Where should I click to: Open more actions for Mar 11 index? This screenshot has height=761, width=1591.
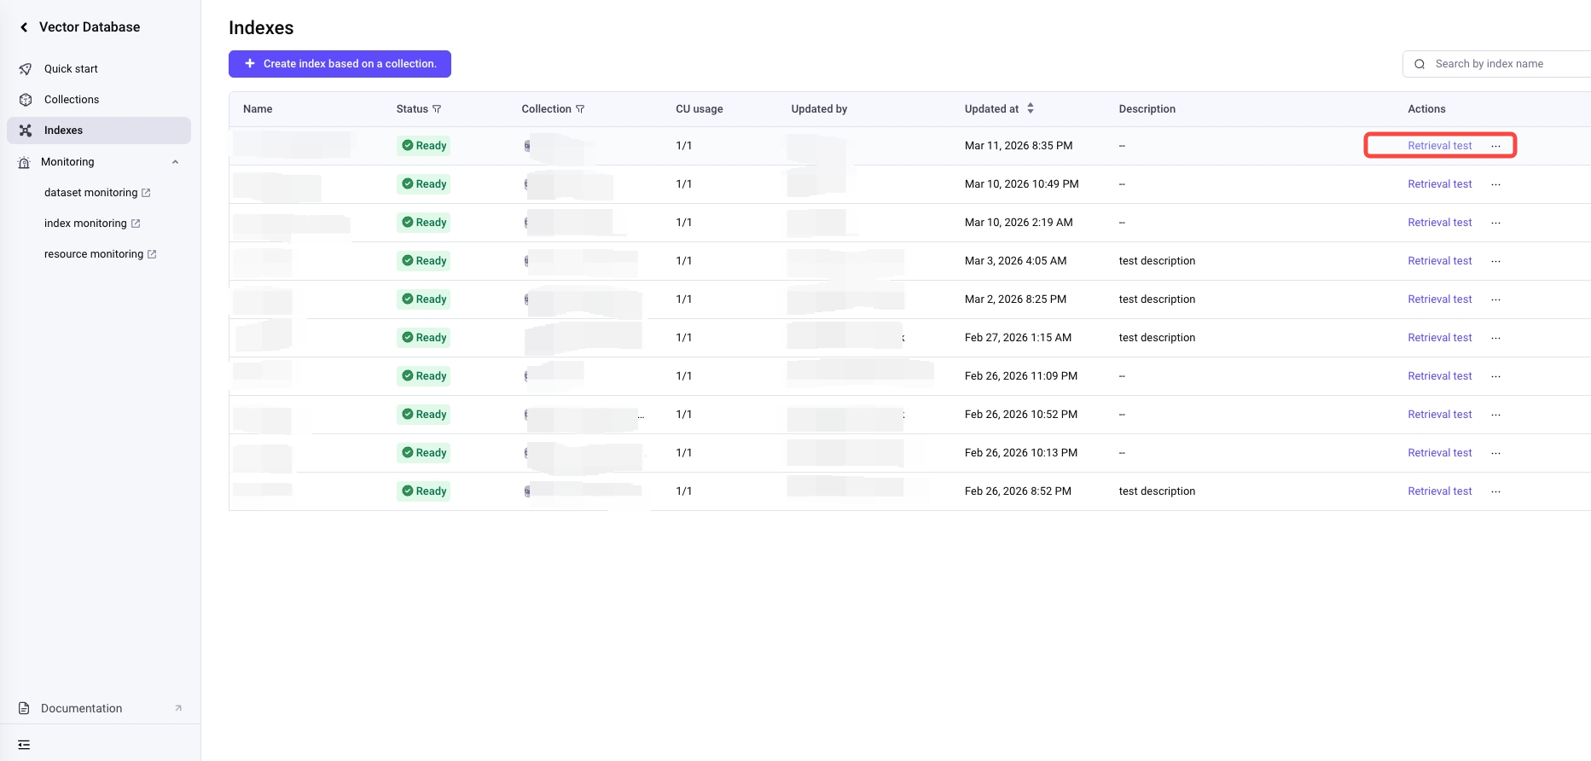coord(1495,146)
